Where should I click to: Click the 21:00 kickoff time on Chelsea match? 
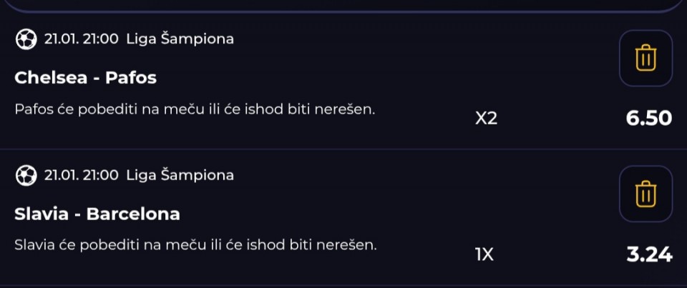tap(100, 39)
